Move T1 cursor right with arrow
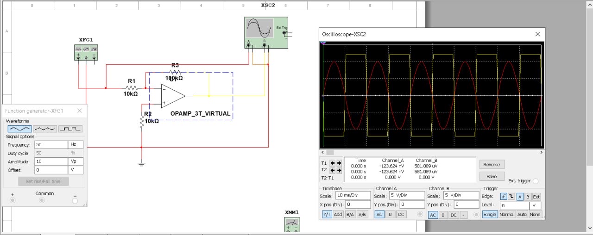The image size is (593, 235). pos(339,163)
